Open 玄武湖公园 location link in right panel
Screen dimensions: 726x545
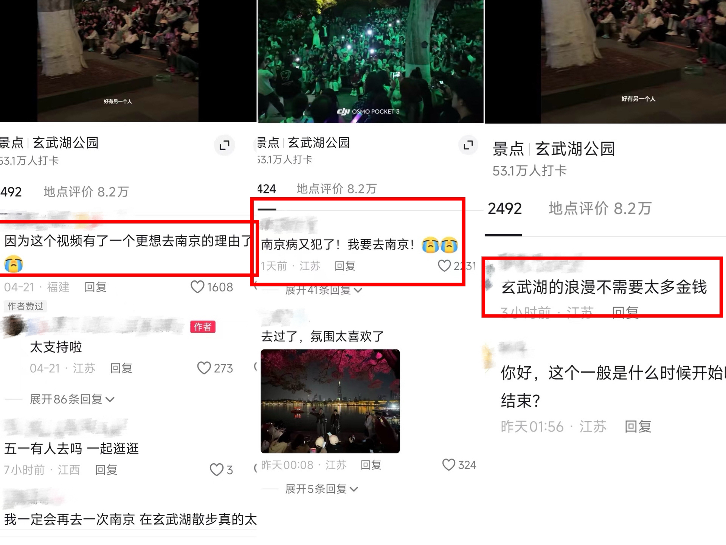tap(575, 149)
